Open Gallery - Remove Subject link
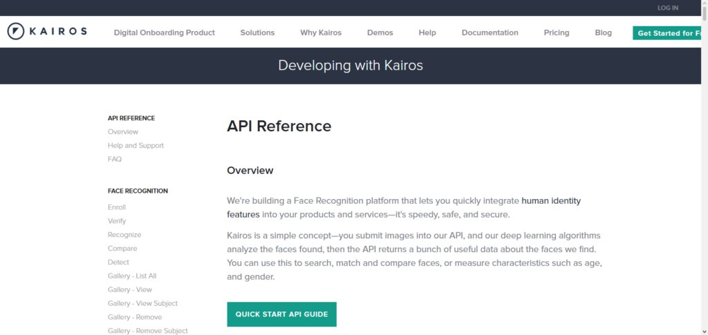 click(148, 331)
